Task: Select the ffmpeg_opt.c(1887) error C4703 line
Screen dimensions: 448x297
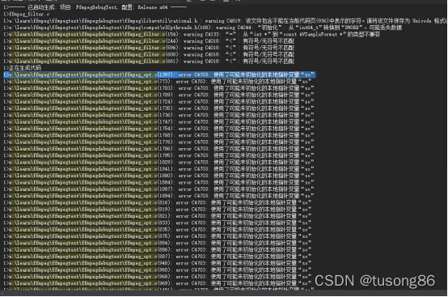Action: [158, 189]
